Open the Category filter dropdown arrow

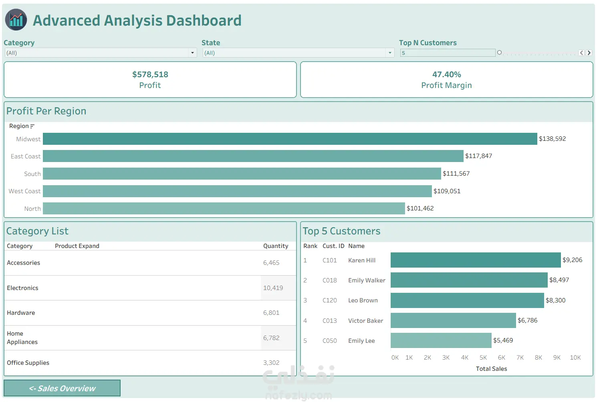pyautogui.click(x=192, y=53)
